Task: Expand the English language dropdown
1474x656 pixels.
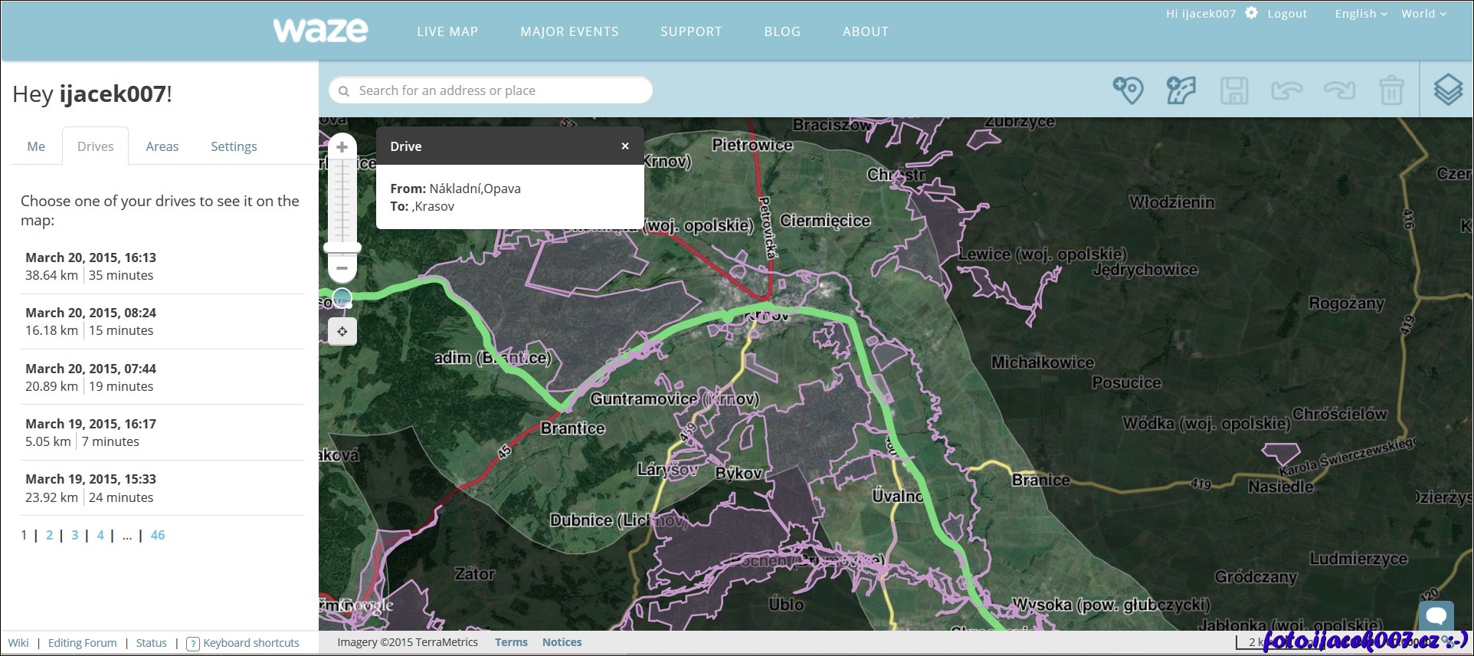Action: pyautogui.click(x=1361, y=14)
